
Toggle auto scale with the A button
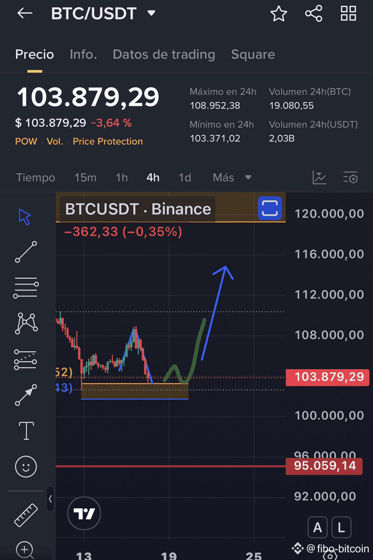click(318, 527)
